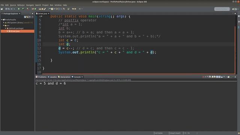Close the Driver.java editor tab
The height and width of the screenshot is (135, 240).
point(49,13)
